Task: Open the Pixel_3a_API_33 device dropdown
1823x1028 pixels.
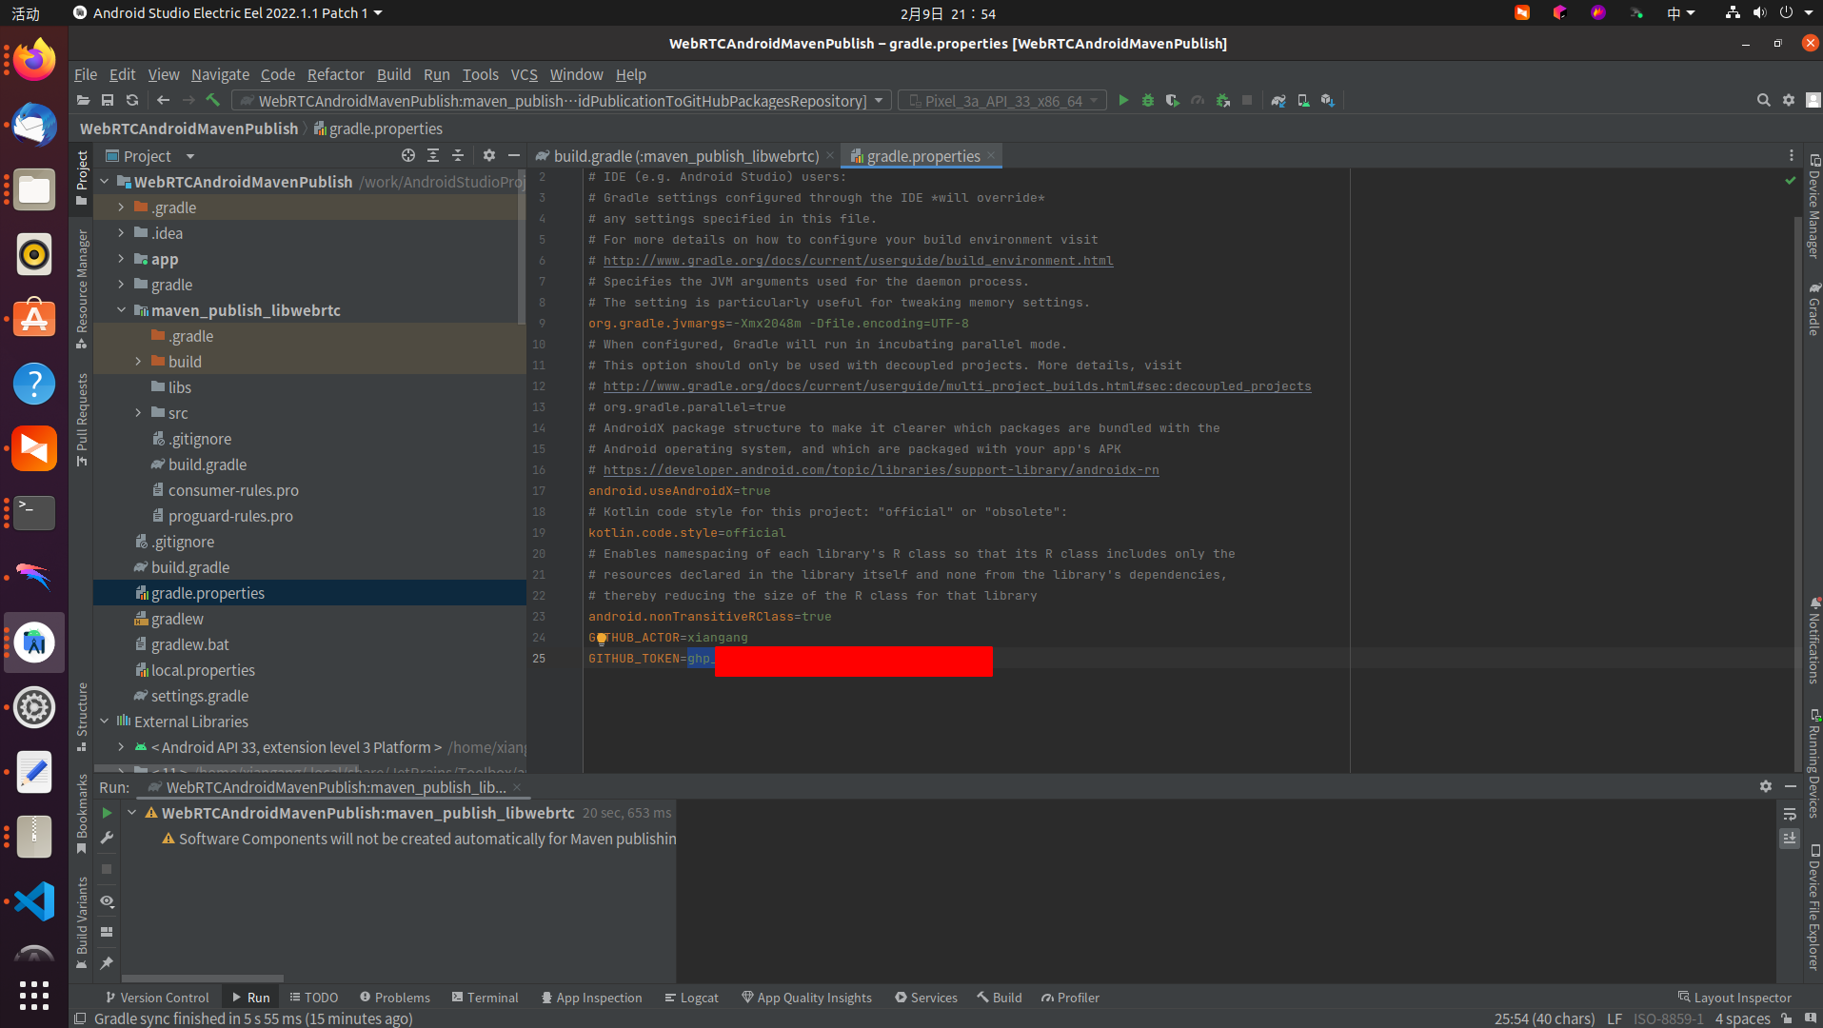Action: (x=1002, y=101)
